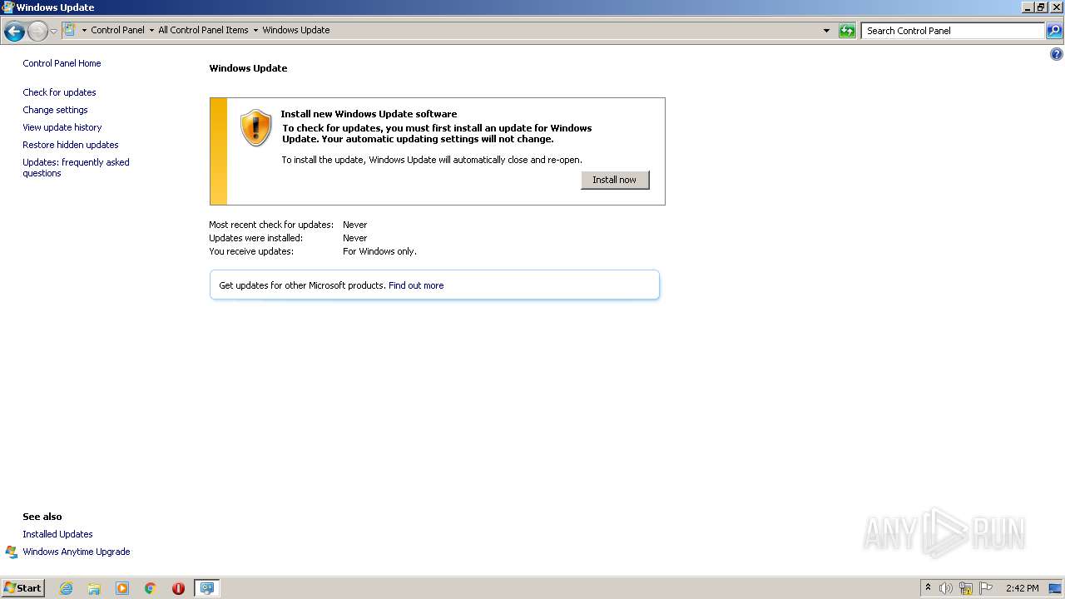Expand dropdown arrow after Control Panel
Screen dimensions: 1065x599
coord(151,30)
